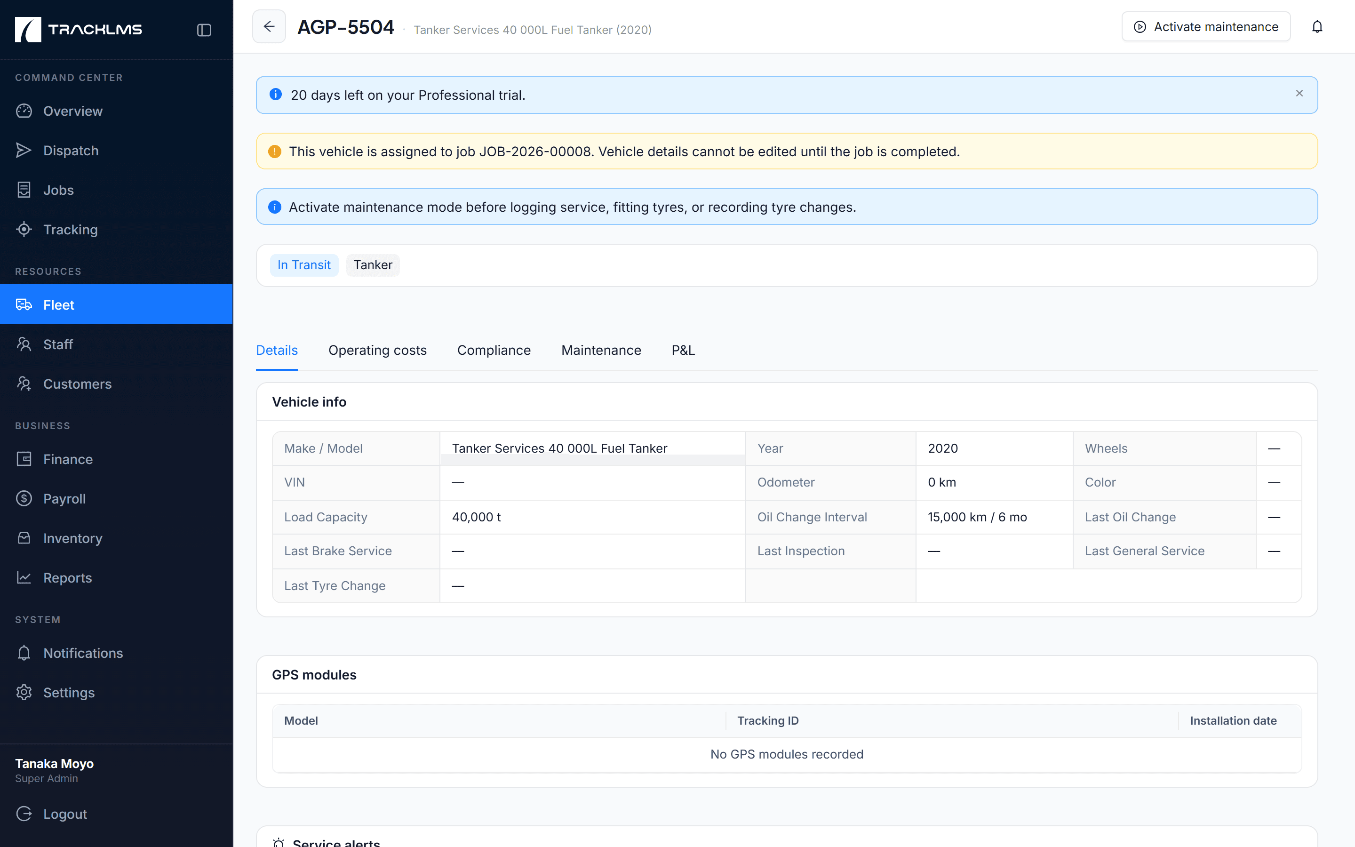Click the Tanker type badge
This screenshot has height=847, width=1355.
373,265
